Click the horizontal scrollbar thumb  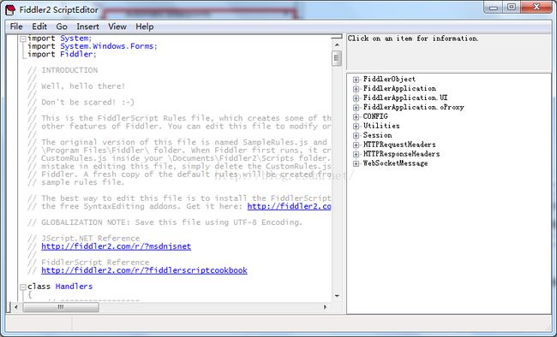tap(61, 307)
